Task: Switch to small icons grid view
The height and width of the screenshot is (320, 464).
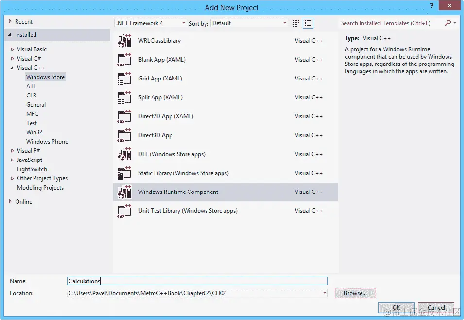Action: click(296, 23)
